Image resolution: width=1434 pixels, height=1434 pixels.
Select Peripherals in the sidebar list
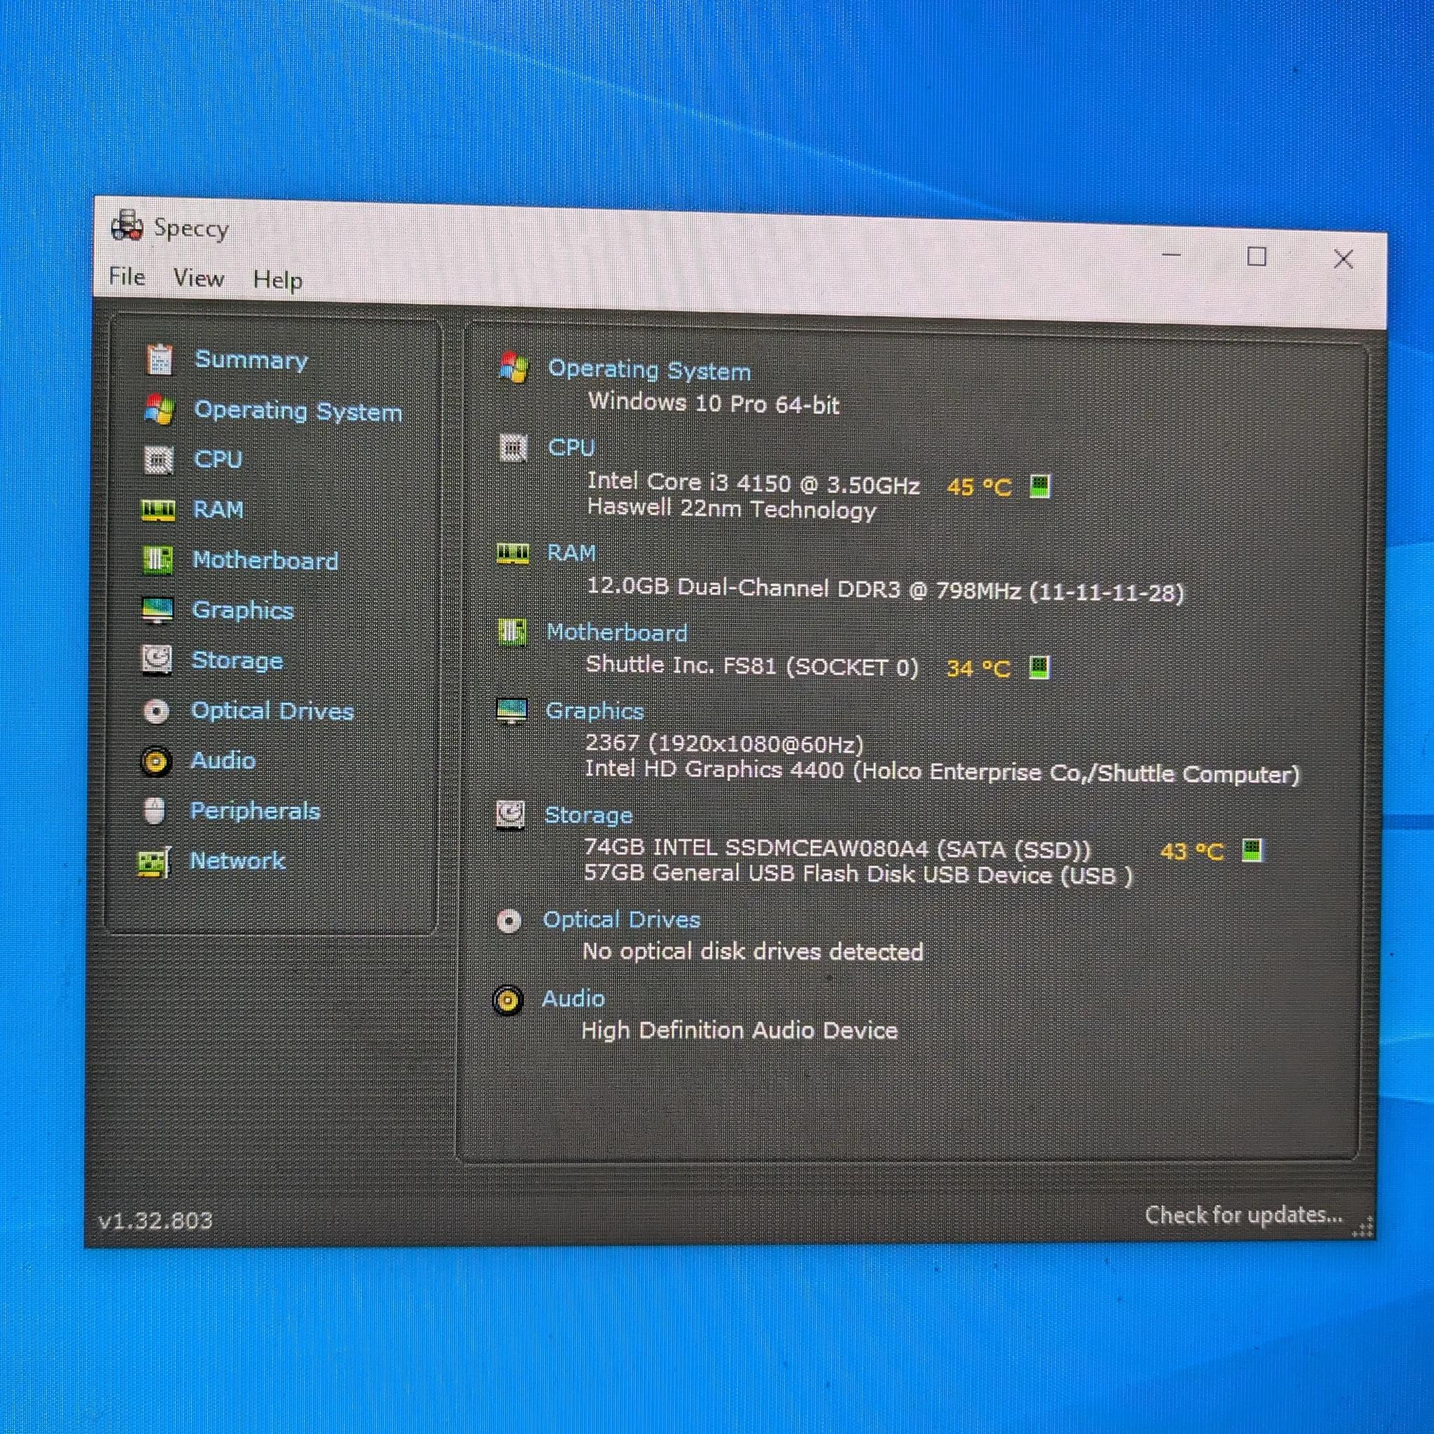[x=255, y=811]
